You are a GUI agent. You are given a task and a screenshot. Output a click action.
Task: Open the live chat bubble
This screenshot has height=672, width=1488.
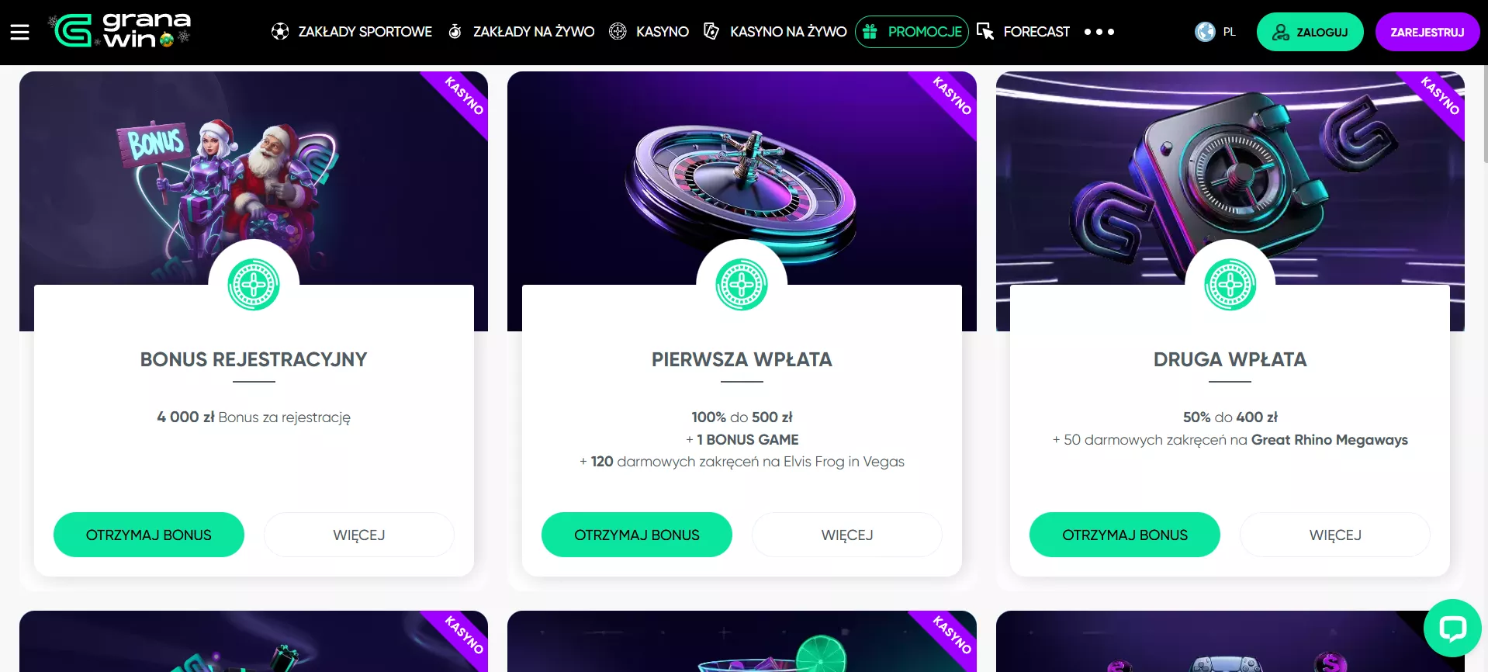pos(1452,628)
